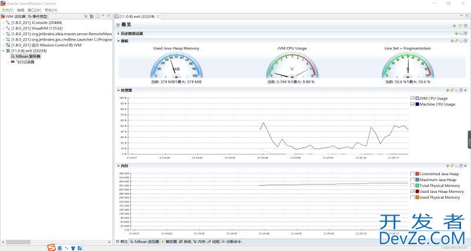Enable Used Physical Memory series
Screen dimensions: 471x251
[413, 198]
